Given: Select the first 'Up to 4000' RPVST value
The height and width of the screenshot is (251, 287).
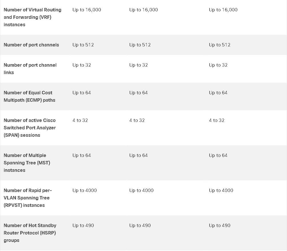Looking at the screenshot, I should pyautogui.click(x=85, y=191).
